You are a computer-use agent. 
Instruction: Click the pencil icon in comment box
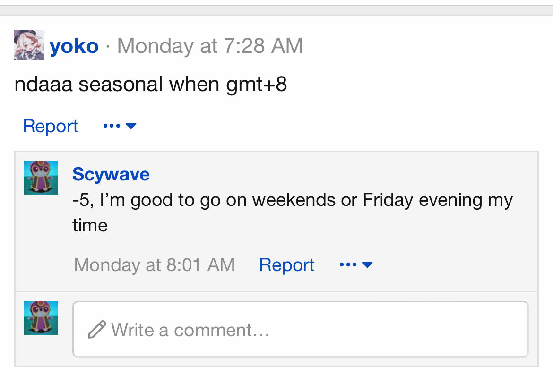(x=97, y=330)
